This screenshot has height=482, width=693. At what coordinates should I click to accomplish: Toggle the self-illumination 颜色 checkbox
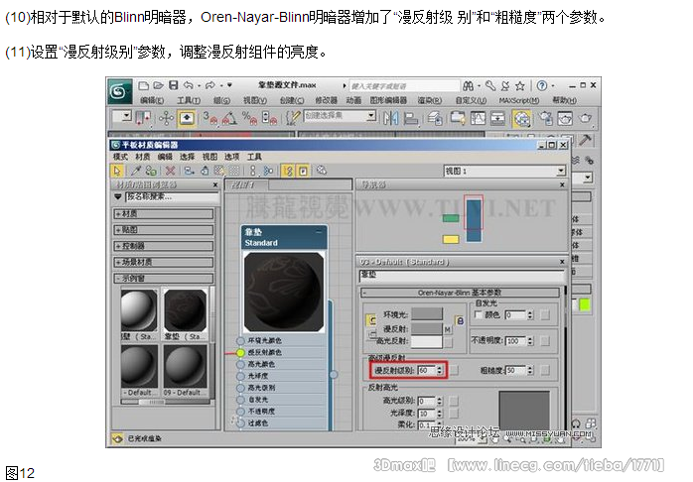(478, 314)
